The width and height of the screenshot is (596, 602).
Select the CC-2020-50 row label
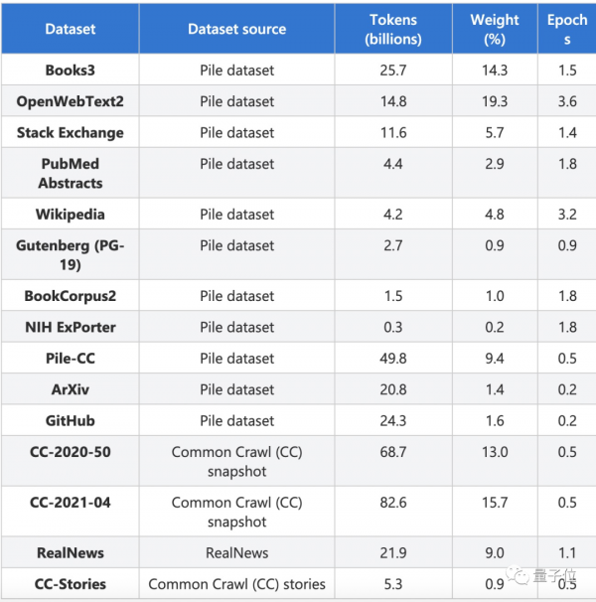click(x=71, y=452)
